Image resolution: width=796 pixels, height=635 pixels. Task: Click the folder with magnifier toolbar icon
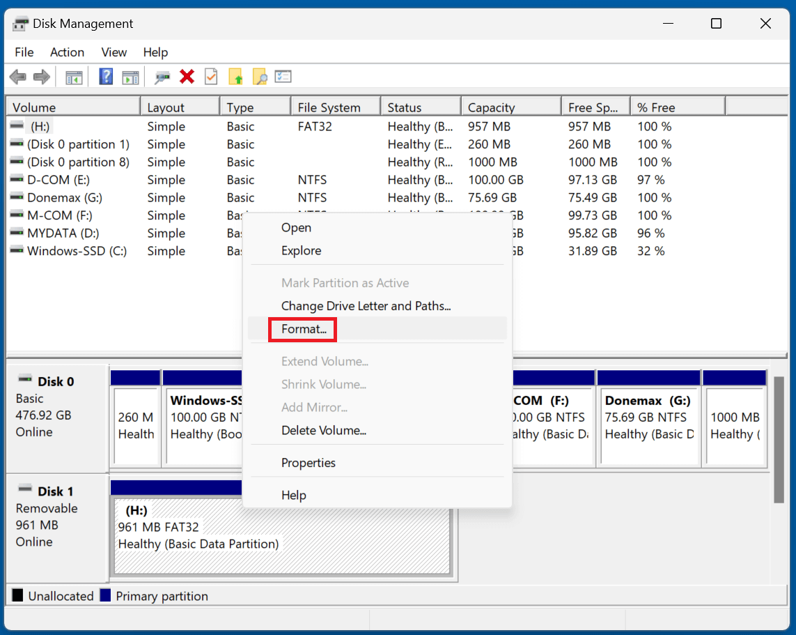(x=259, y=77)
